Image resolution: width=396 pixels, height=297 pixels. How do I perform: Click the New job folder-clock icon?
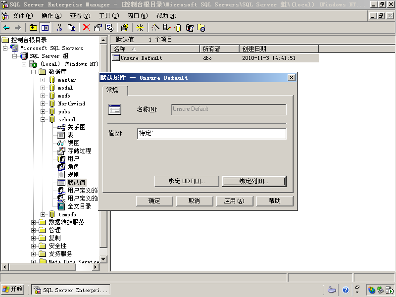point(201,28)
